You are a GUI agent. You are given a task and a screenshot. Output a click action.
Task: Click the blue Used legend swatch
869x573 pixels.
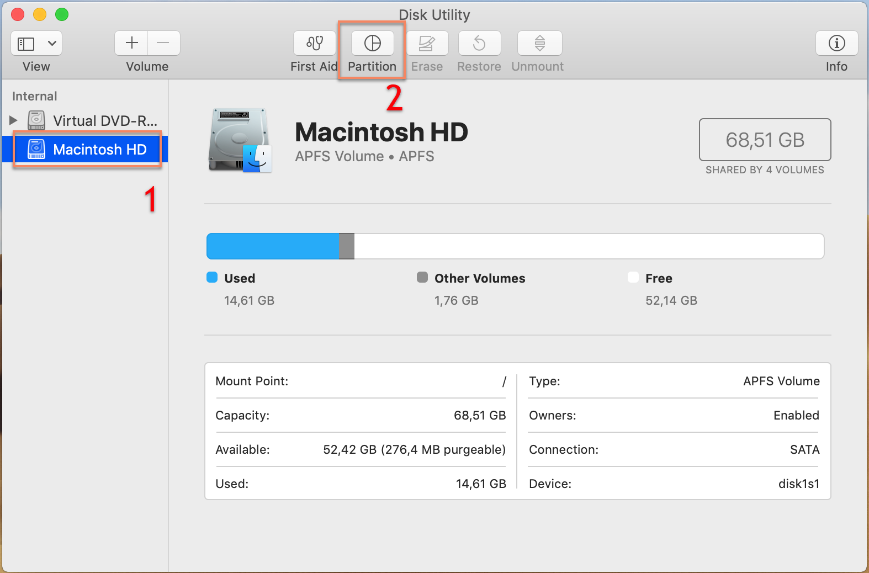point(212,277)
